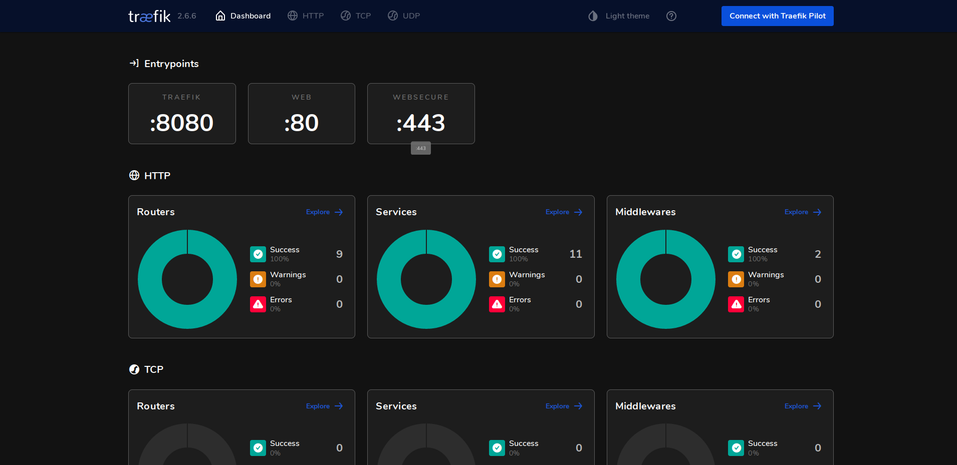Click the Entrypoints arrow icon
Image resolution: width=957 pixels, height=465 pixels.
(x=134, y=63)
